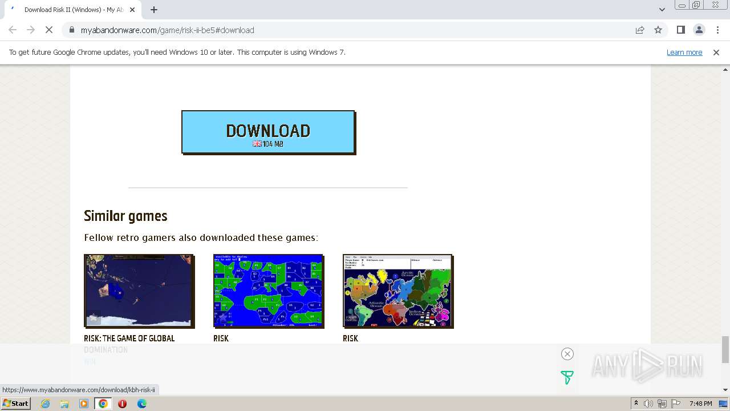
Task: Open the Chrome profile icon
Action: pyautogui.click(x=699, y=30)
